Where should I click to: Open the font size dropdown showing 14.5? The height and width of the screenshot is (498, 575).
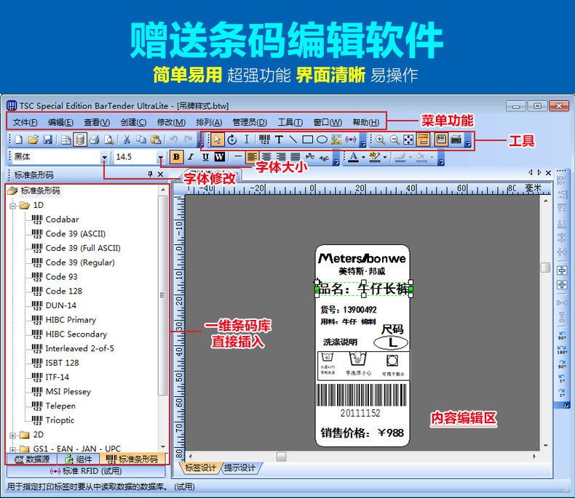click(x=160, y=157)
